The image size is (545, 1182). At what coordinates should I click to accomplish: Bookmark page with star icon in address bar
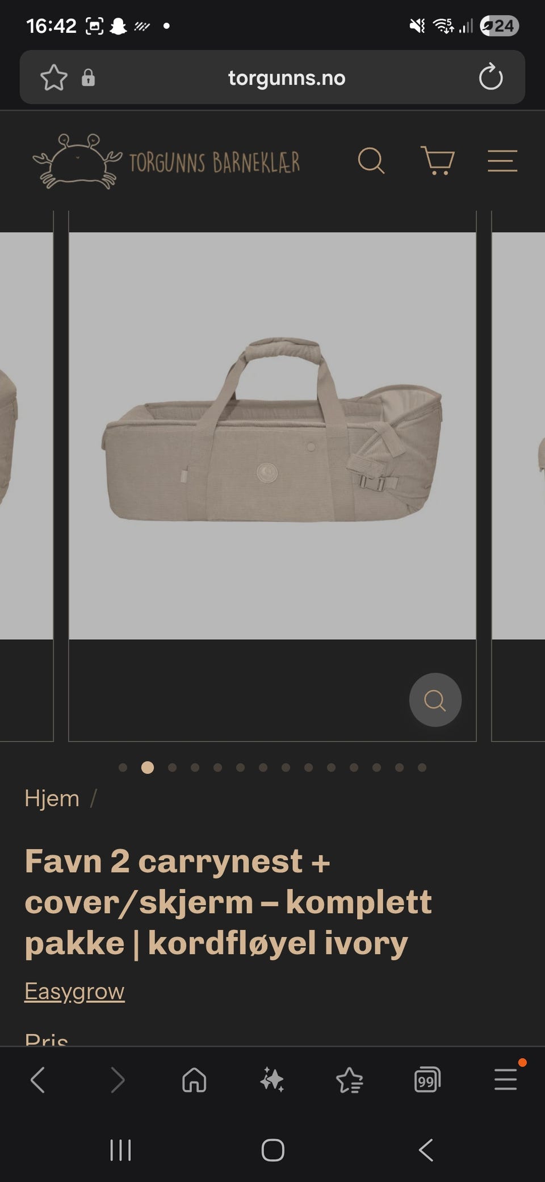point(54,77)
